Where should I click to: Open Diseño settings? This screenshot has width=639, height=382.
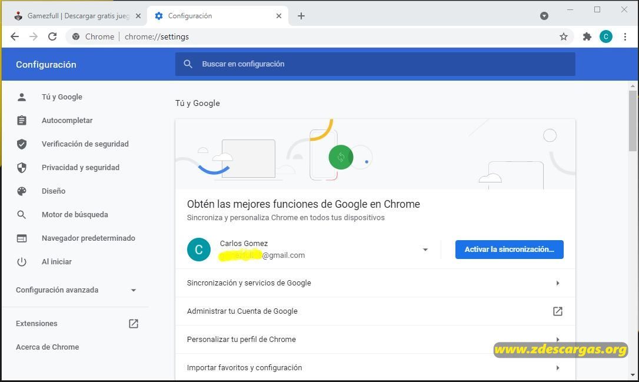tap(54, 191)
